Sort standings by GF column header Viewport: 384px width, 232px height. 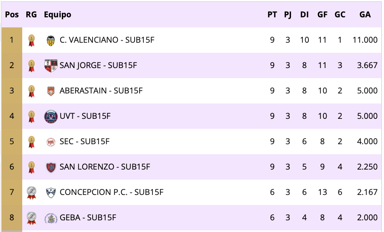[322, 15]
